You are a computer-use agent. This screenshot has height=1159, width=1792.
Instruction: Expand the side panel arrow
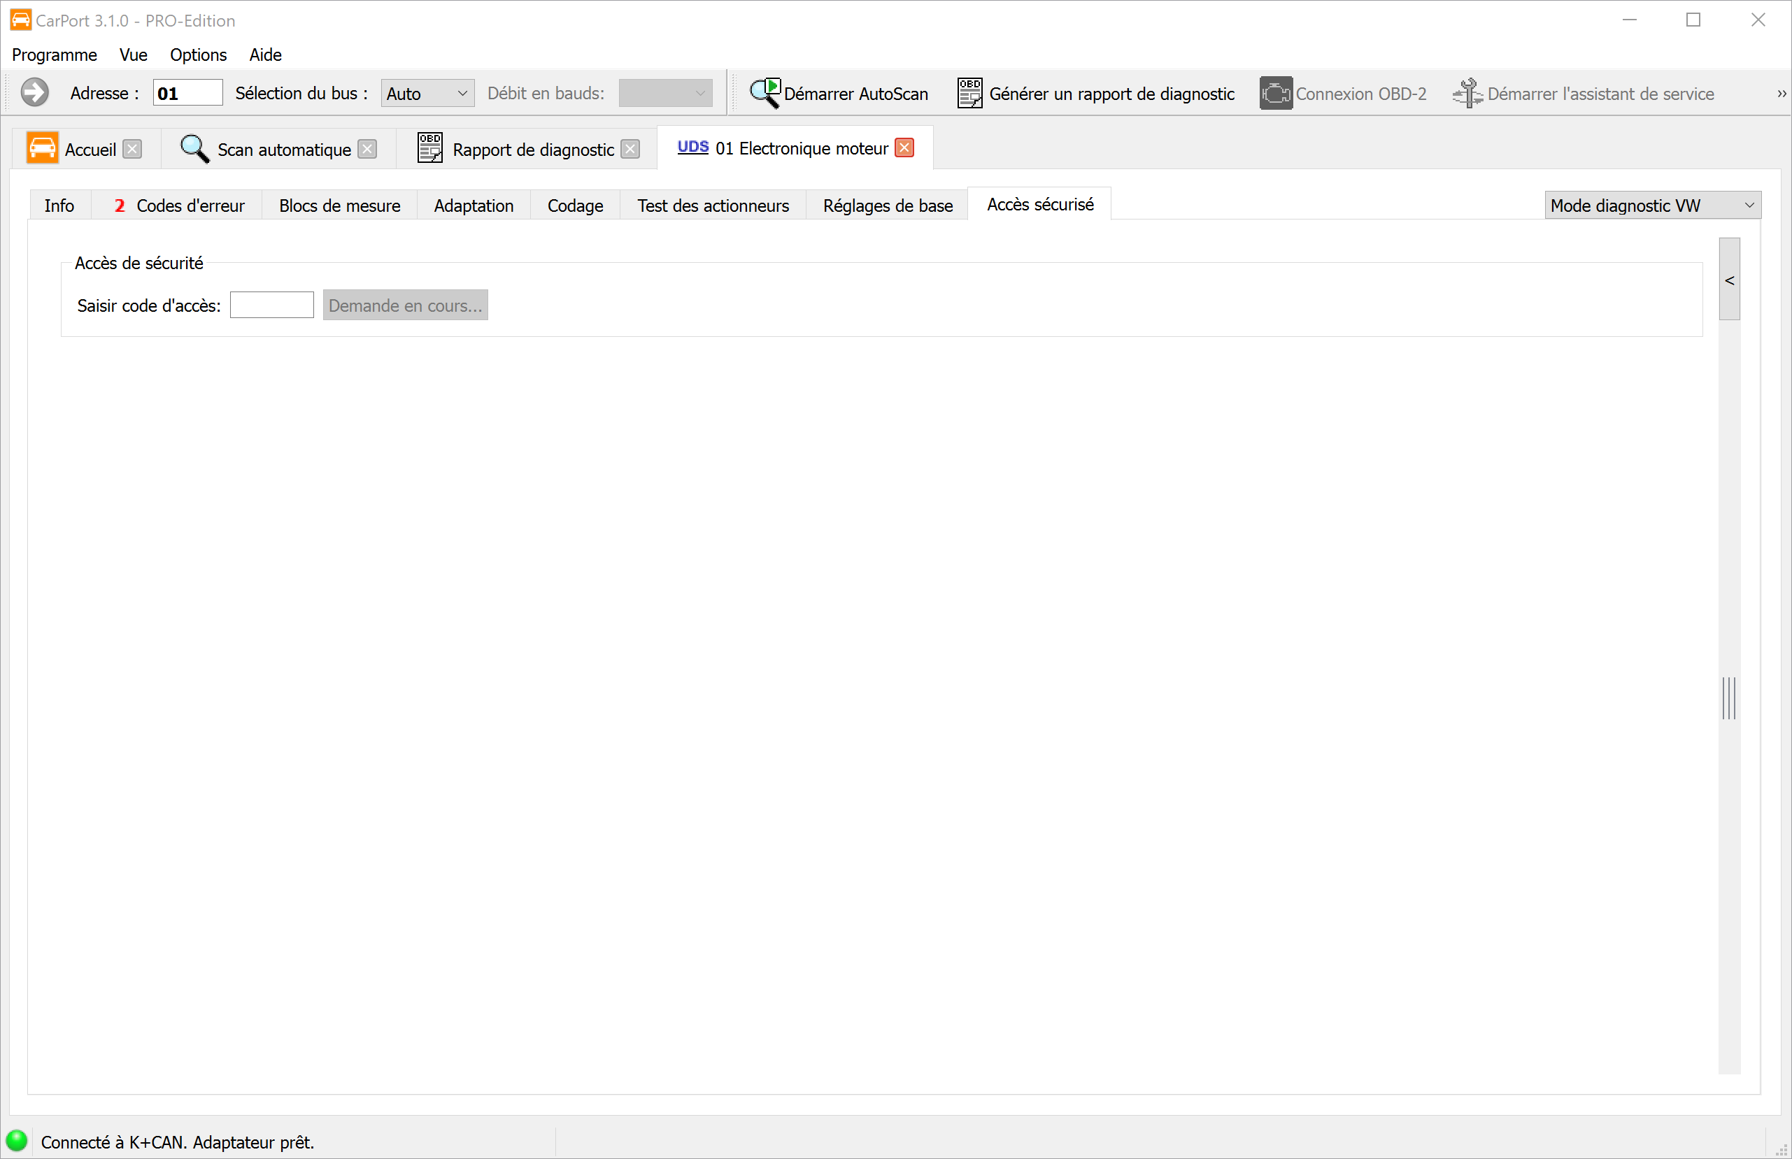pyautogui.click(x=1730, y=280)
